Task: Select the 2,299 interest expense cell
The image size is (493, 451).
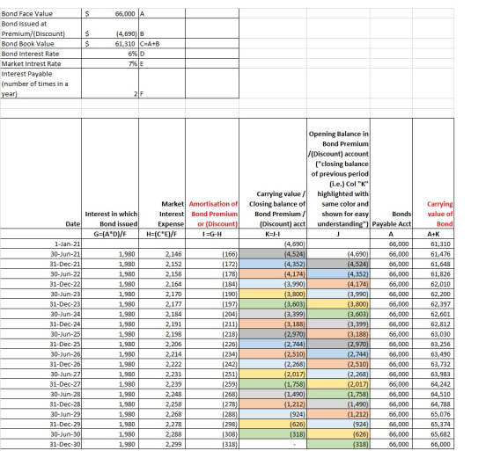Action: click(x=162, y=445)
